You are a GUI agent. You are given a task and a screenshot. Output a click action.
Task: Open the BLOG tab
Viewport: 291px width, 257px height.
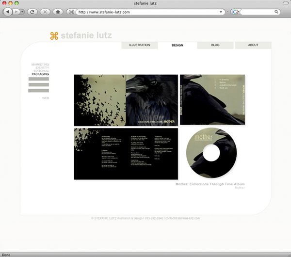[x=215, y=45]
